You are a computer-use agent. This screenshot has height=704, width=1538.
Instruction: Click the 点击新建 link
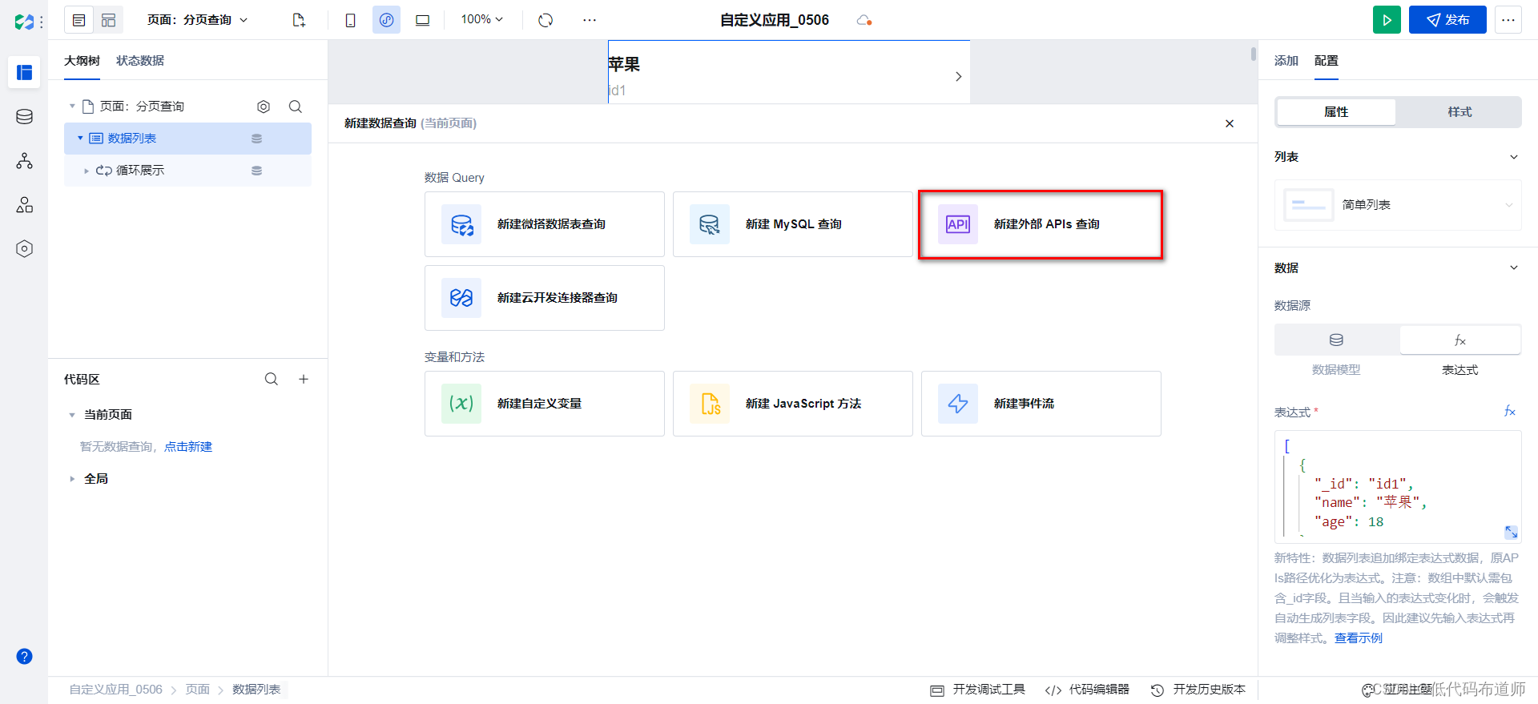tap(188, 447)
